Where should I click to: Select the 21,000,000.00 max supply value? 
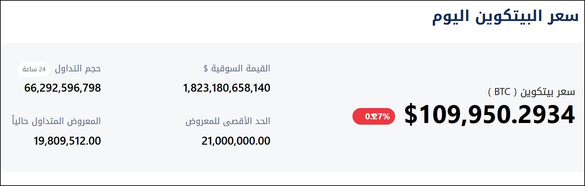point(236,141)
